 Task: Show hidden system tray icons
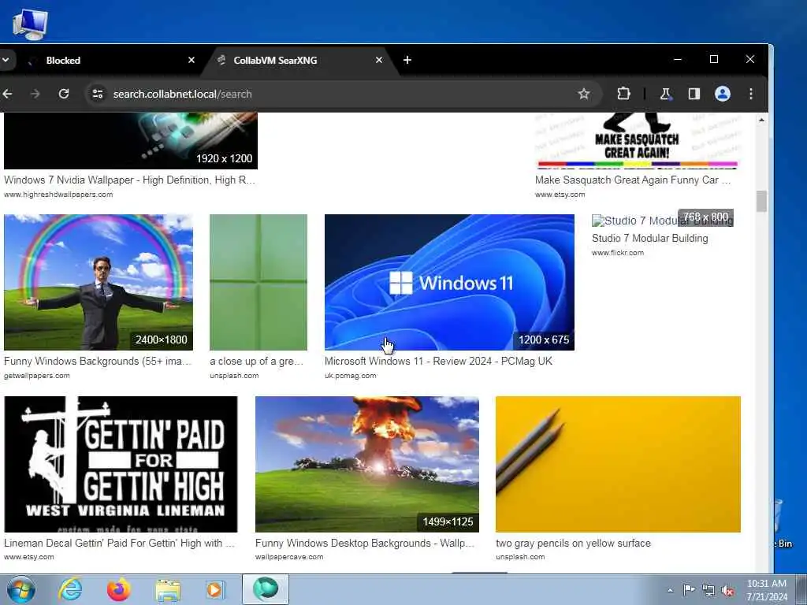(x=670, y=590)
